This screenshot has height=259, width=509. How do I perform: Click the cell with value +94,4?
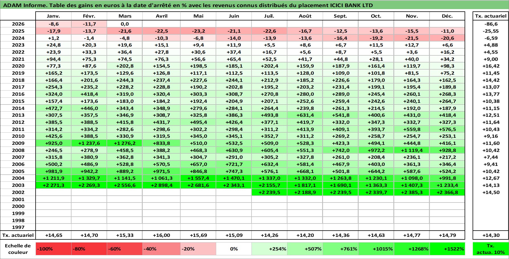coord(53,59)
